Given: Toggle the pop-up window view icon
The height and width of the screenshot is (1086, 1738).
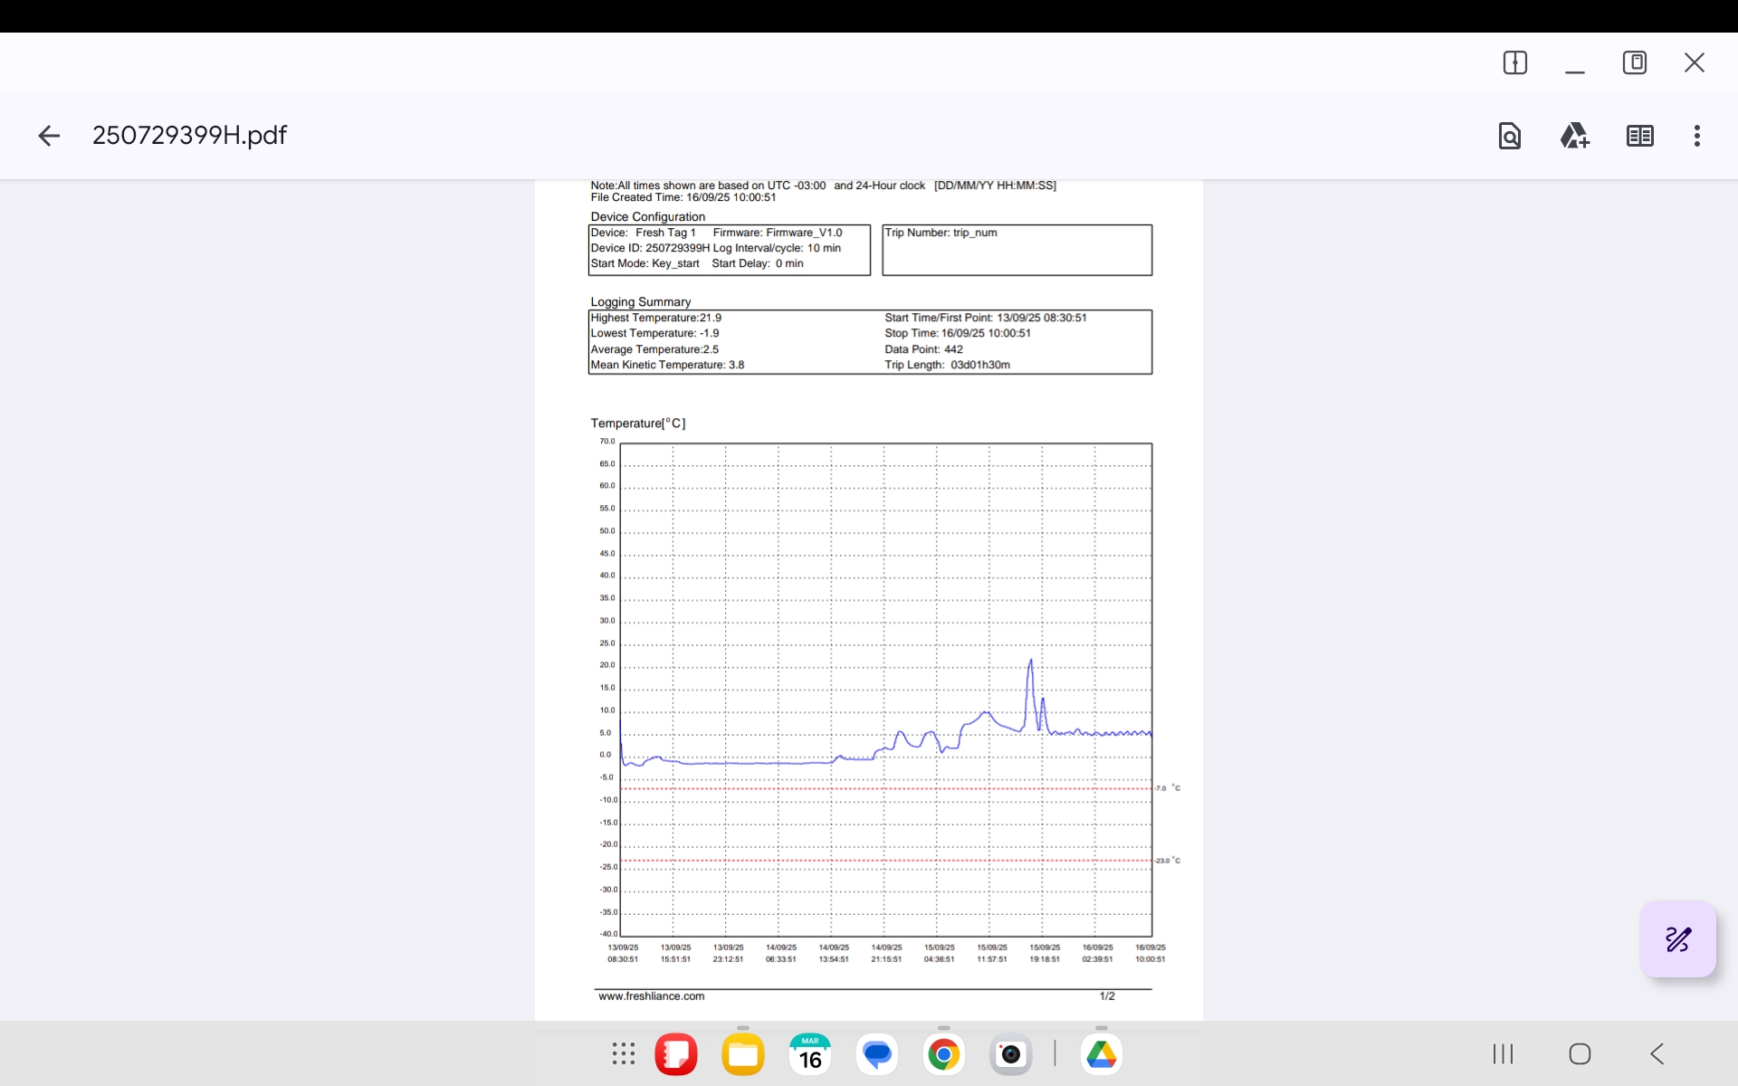Looking at the screenshot, I should 1634,62.
